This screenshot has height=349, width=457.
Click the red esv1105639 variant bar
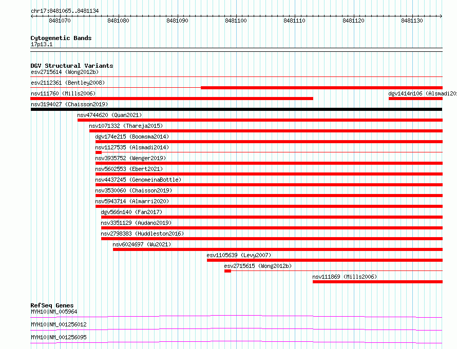325,260
